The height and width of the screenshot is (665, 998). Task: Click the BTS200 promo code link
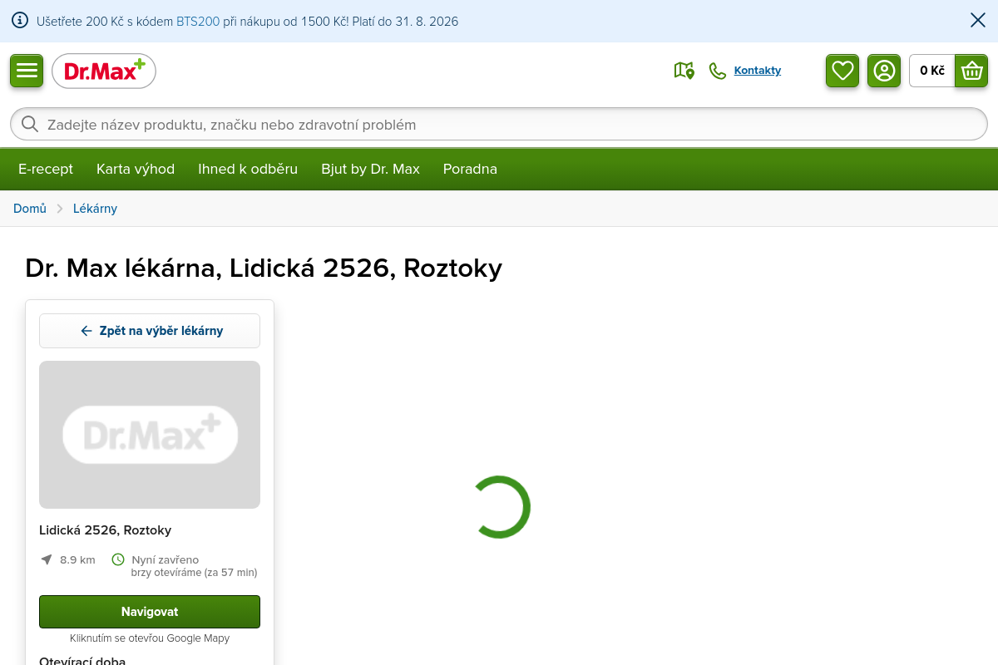(198, 22)
